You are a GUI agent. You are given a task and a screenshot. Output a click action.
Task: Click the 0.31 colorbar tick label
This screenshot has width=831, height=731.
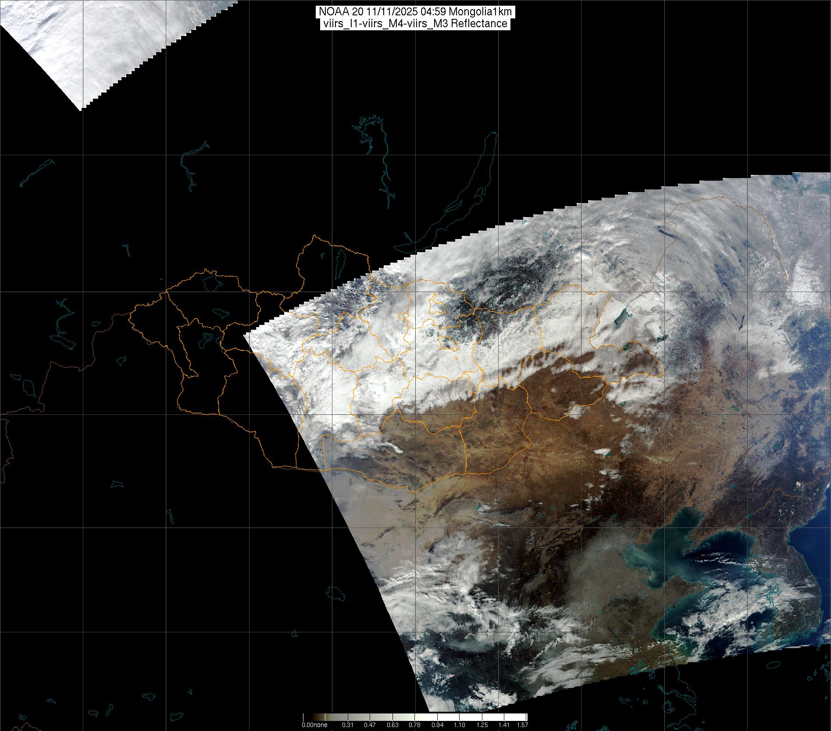click(x=347, y=725)
